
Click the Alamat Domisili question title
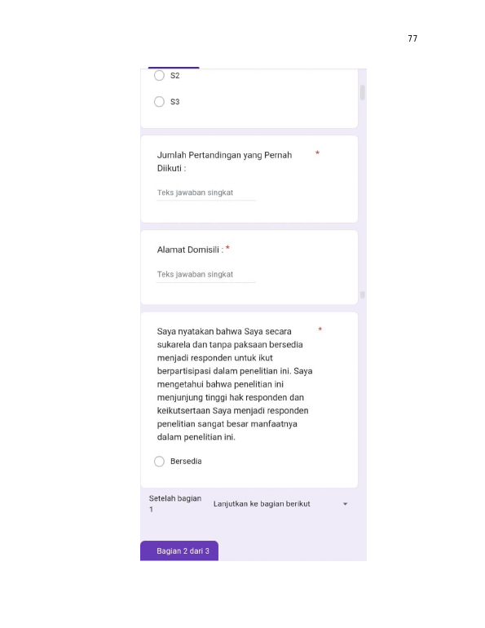(x=190, y=250)
